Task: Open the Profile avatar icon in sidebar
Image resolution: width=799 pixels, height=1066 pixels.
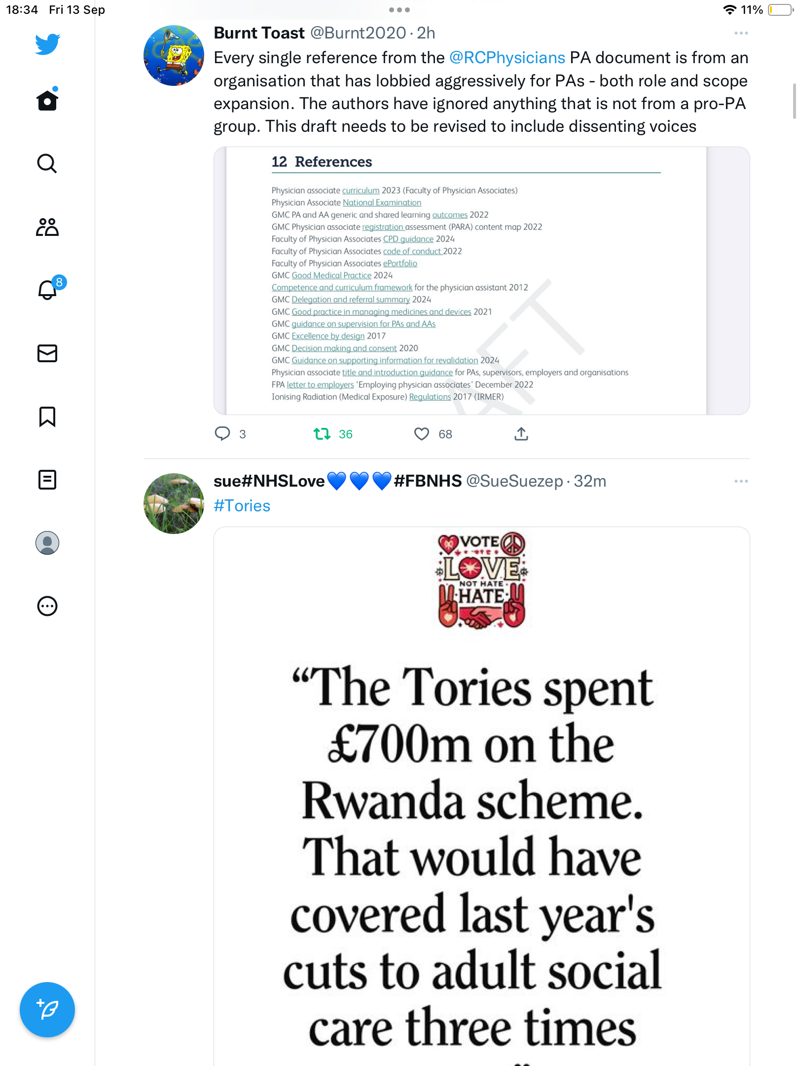Action: point(47,543)
